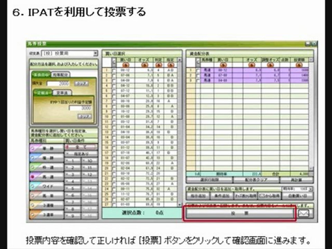
Task: Click the profit amount field showing 3000
Action: [80, 108]
